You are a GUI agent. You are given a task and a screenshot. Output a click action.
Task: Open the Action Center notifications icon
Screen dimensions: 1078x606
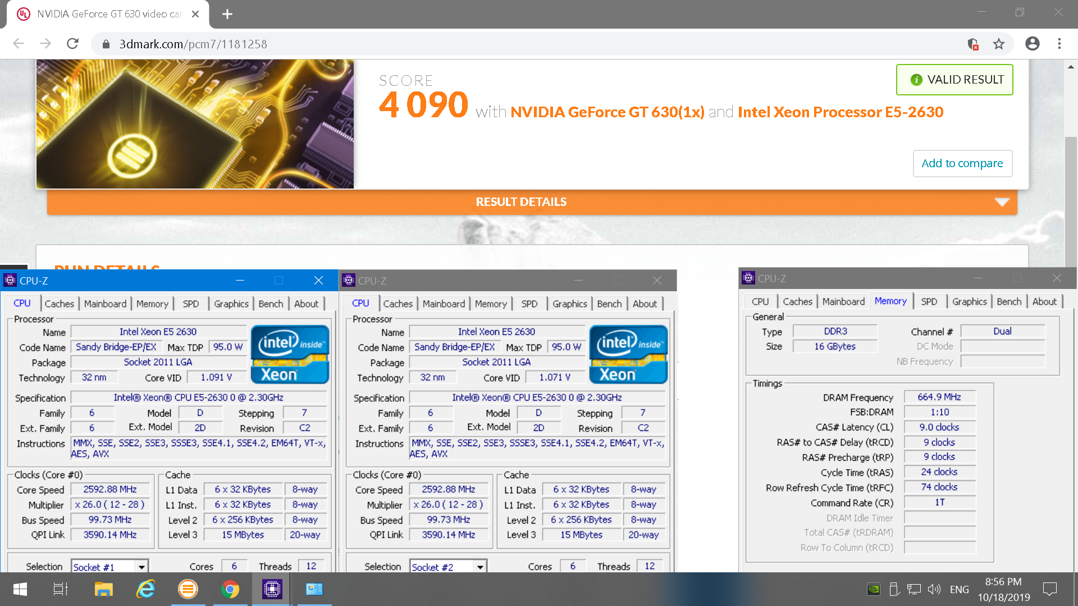pos(1050,589)
